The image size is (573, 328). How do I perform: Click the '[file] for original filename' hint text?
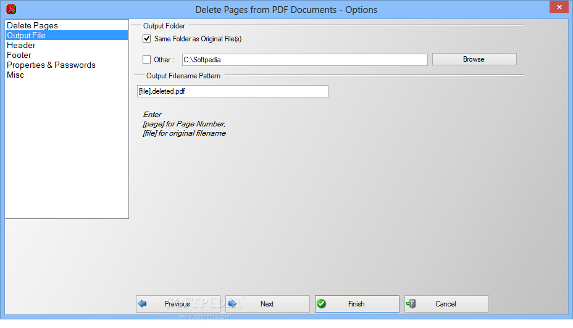point(184,133)
